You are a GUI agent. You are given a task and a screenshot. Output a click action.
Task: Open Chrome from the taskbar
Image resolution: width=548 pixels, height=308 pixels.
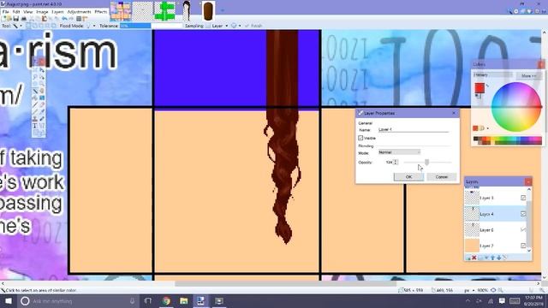(166, 300)
